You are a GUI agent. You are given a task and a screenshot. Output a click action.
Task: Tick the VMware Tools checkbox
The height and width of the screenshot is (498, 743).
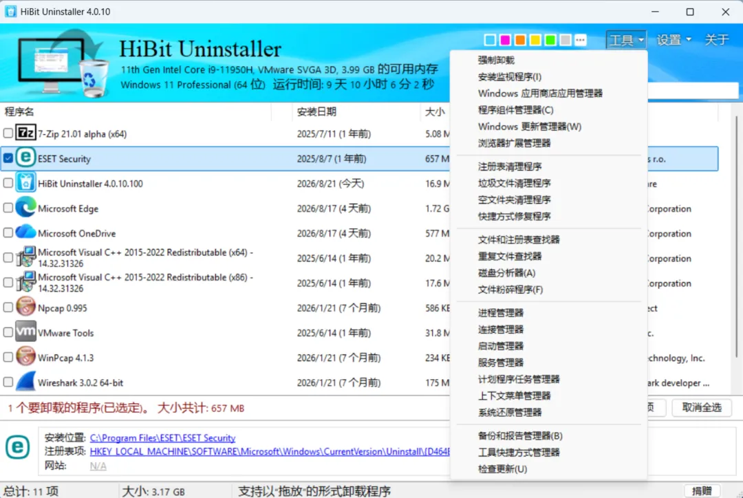[x=8, y=332]
